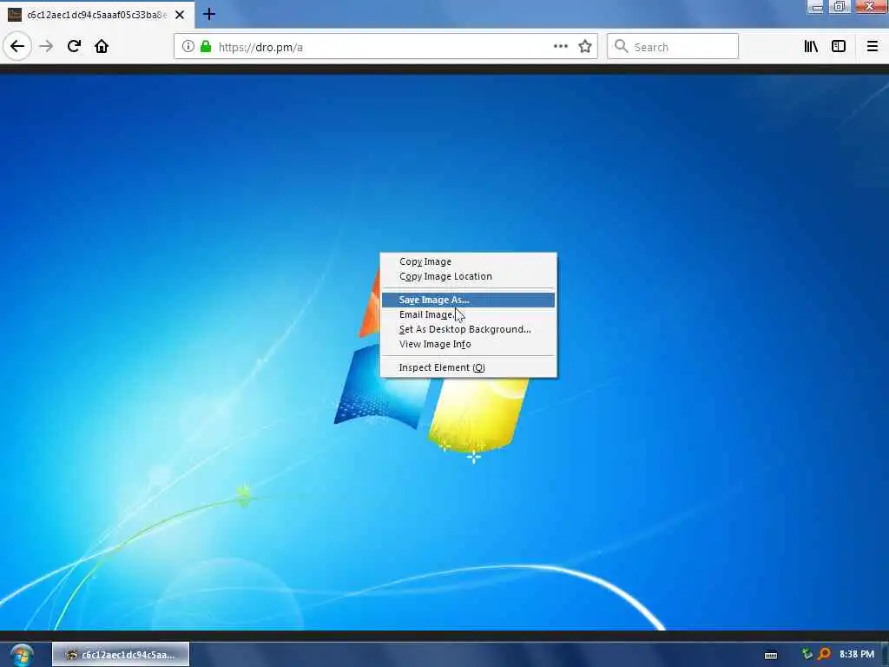The image size is (889, 667).
Task: Choose Set As Desktop Background...
Action: [x=468, y=329]
